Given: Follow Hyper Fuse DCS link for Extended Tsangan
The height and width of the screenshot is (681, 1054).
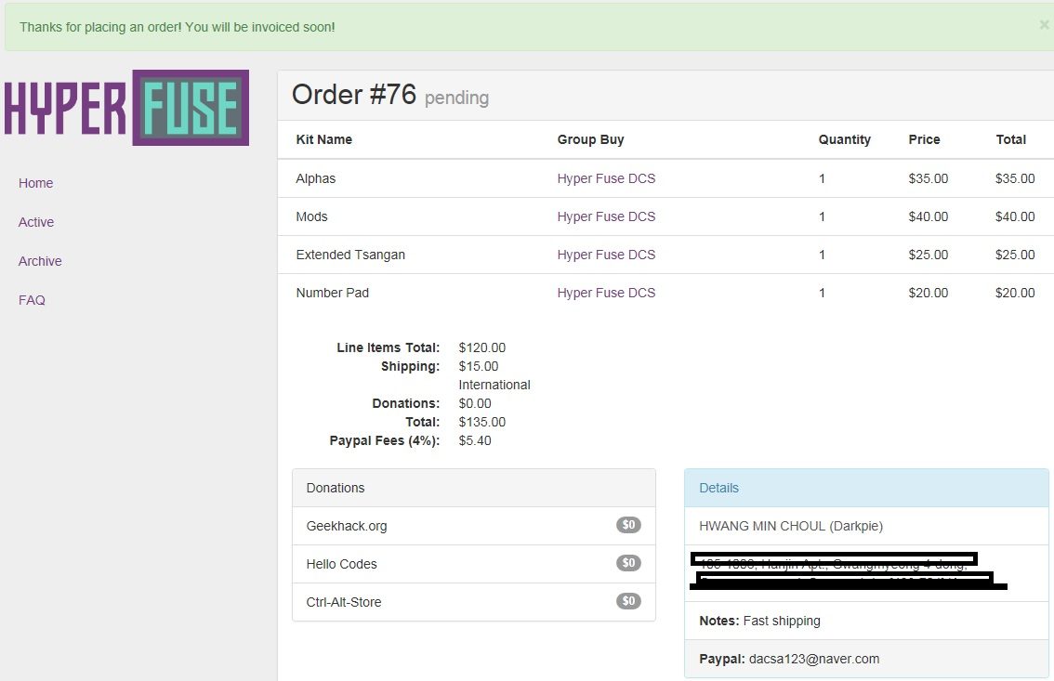Looking at the screenshot, I should [x=606, y=255].
